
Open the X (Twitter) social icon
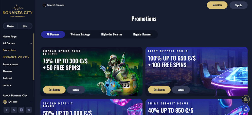coord(14,110)
